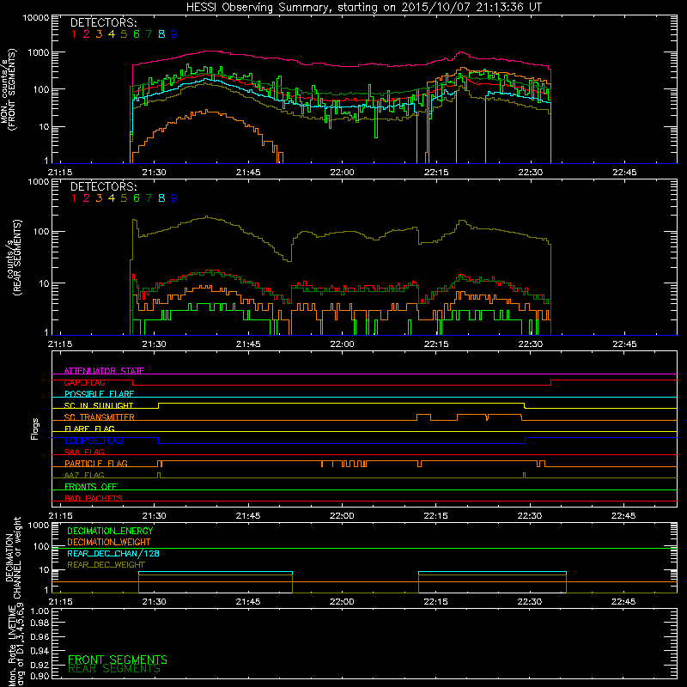The width and height of the screenshot is (687, 687).
Task: Click the REAR_DEC_WEIGHT legend entry
Action: coord(106,565)
